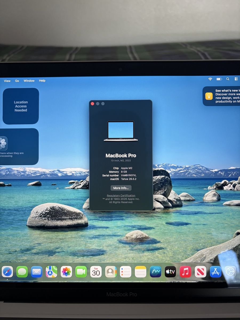The width and height of the screenshot is (240, 320).
Task: Select serial number V4W0V9KYVL
Action: pos(129,175)
